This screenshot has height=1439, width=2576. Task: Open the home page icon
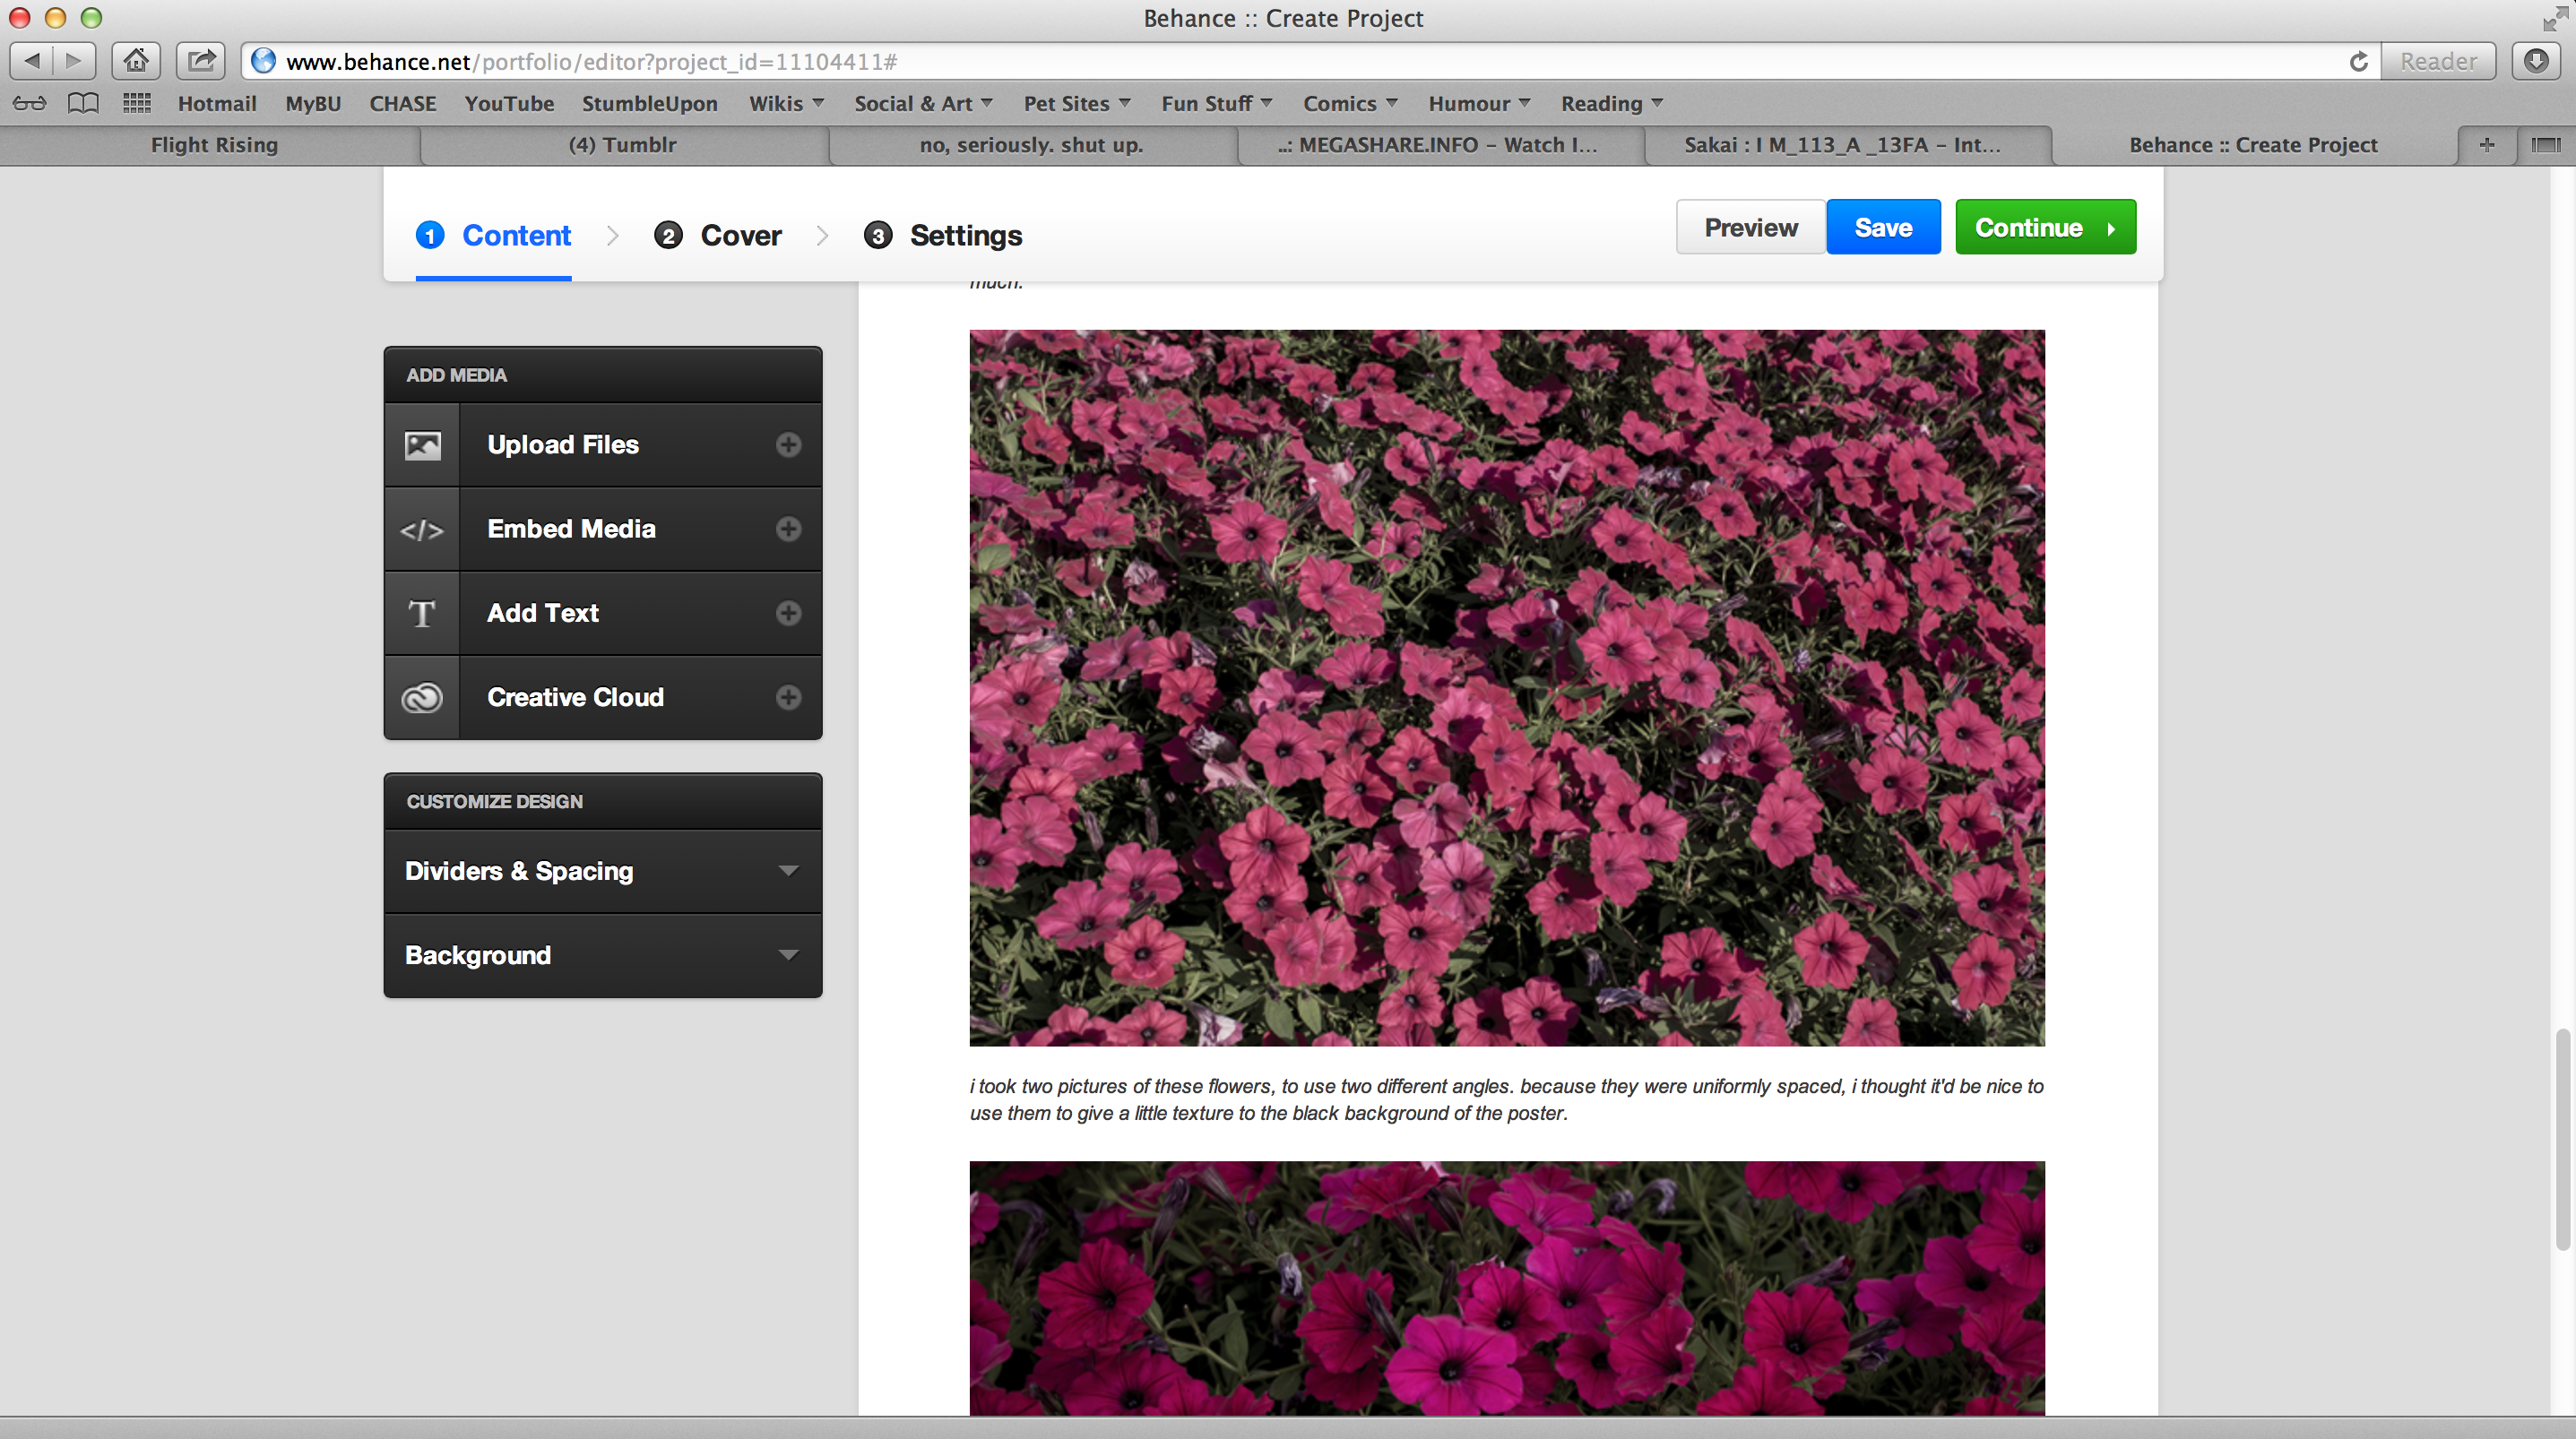[x=136, y=61]
